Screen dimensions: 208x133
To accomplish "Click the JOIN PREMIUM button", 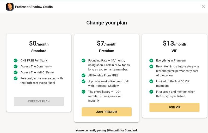I will (107, 112).
